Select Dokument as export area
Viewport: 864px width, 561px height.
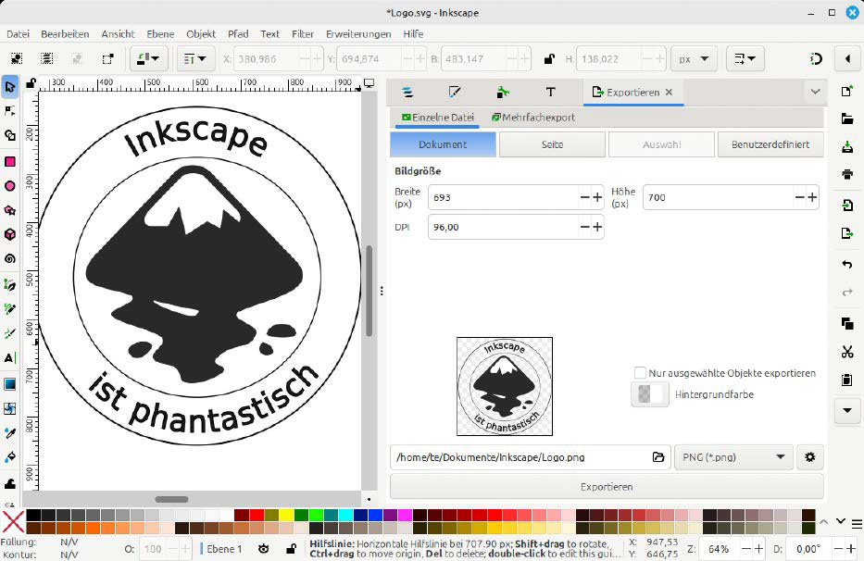click(443, 144)
